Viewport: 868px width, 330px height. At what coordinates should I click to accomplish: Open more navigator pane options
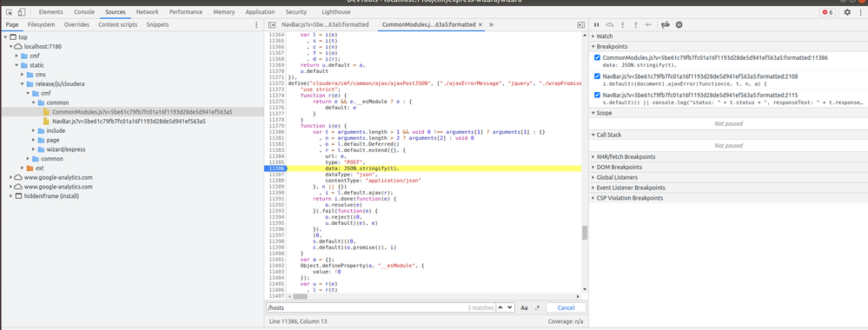tap(255, 25)
